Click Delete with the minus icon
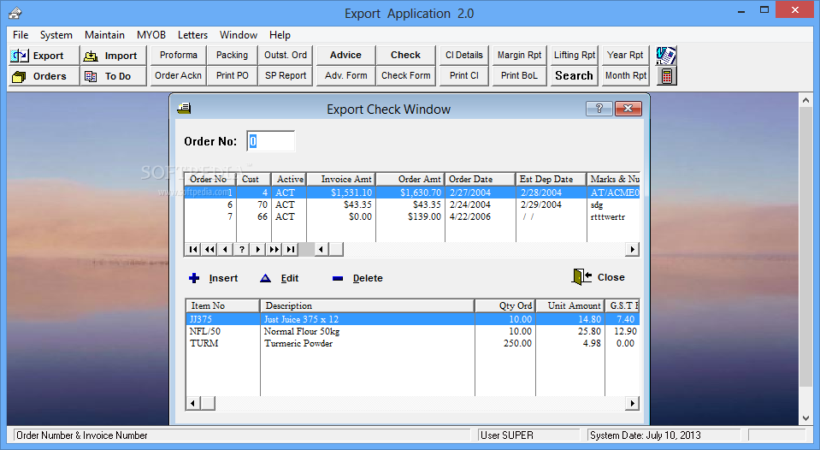820x450 pixels. (357, 278)
